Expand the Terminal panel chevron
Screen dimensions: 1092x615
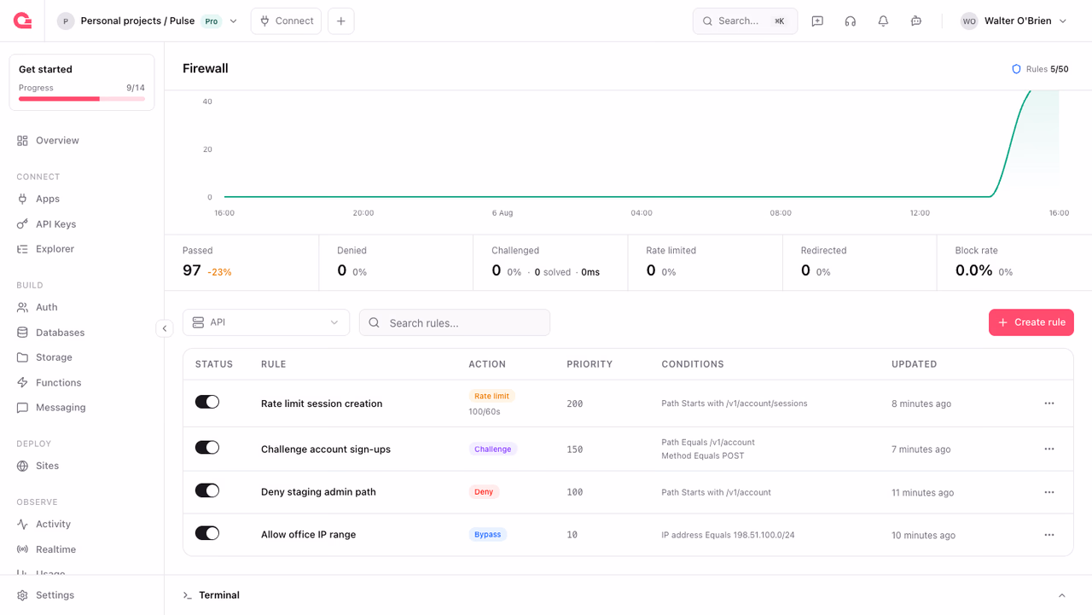pos(1062,595)
